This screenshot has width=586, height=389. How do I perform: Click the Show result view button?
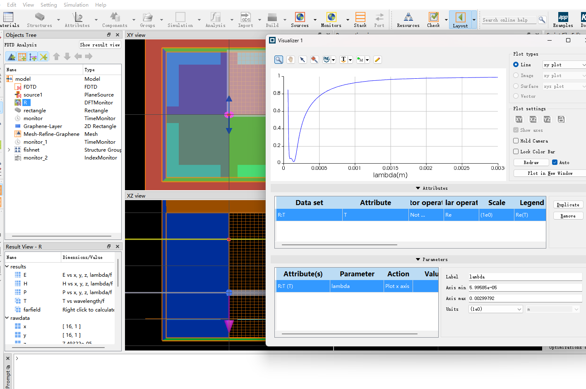click(100, 45)
